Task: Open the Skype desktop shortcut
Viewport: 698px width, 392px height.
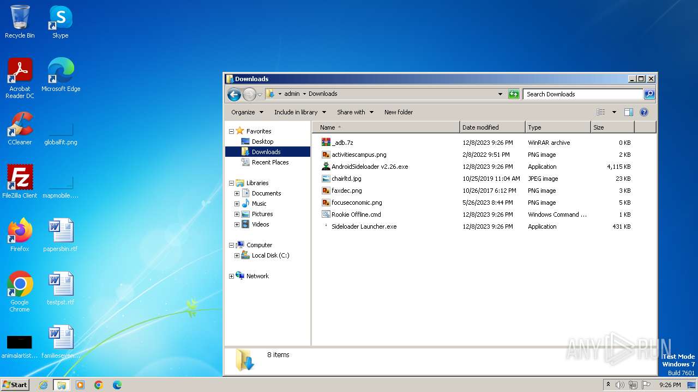Action: (61, 22)
